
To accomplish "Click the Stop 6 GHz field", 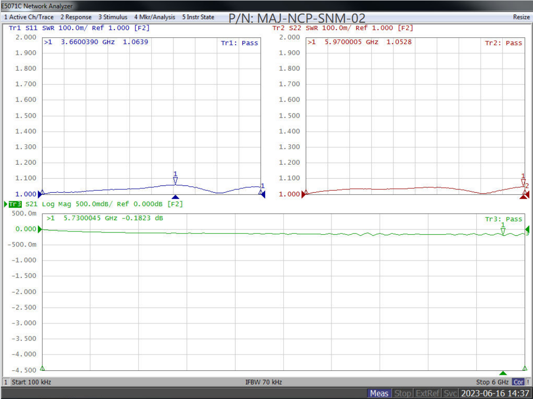I will point(492,382).
